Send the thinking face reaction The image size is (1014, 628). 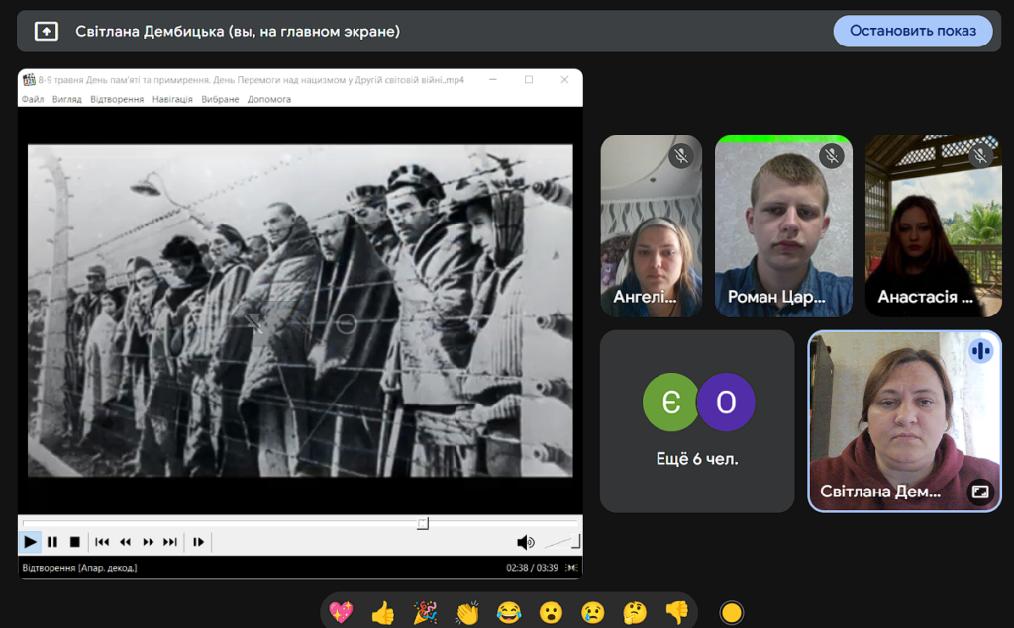[x=635, y=612]
